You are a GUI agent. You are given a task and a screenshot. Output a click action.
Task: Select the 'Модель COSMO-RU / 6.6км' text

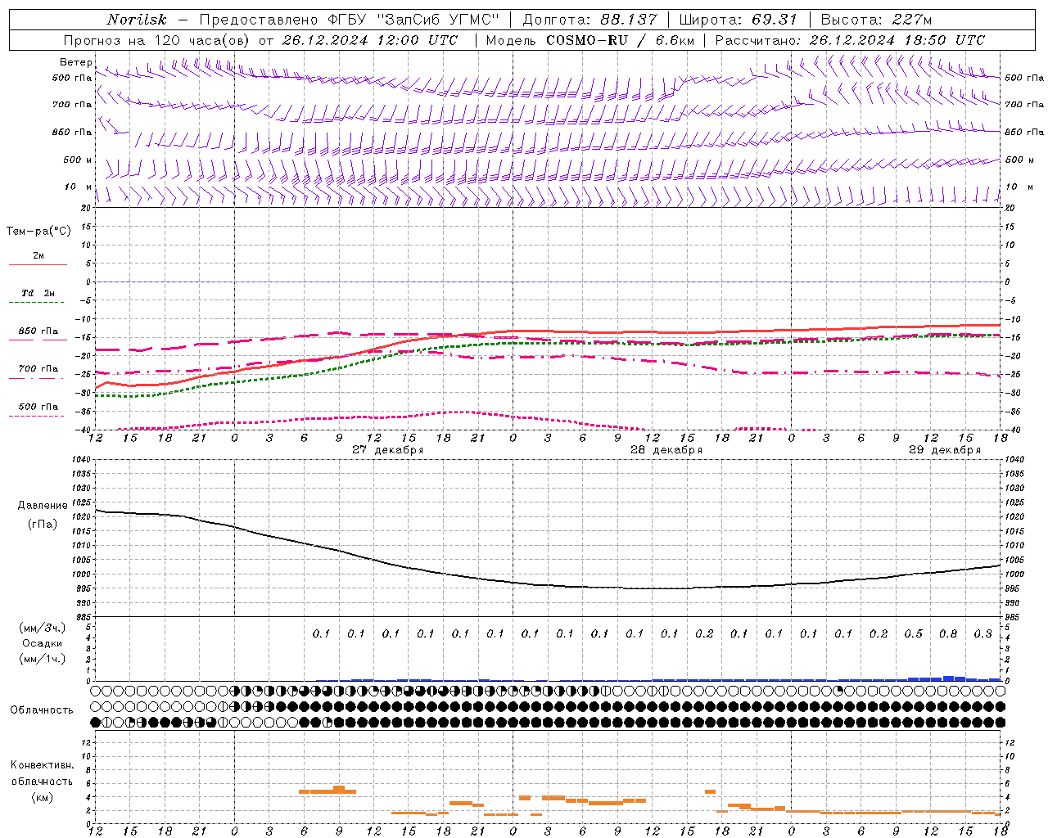coord(589,40)
